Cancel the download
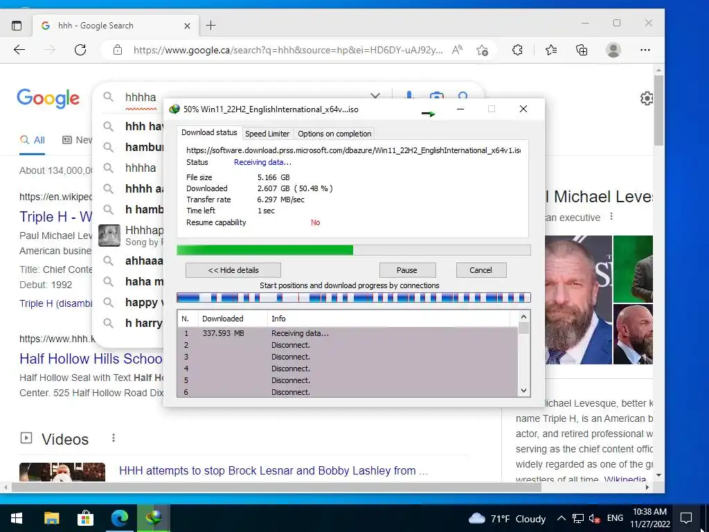The height and width of the screenshot is (532, 709). (x=481, y=270)
